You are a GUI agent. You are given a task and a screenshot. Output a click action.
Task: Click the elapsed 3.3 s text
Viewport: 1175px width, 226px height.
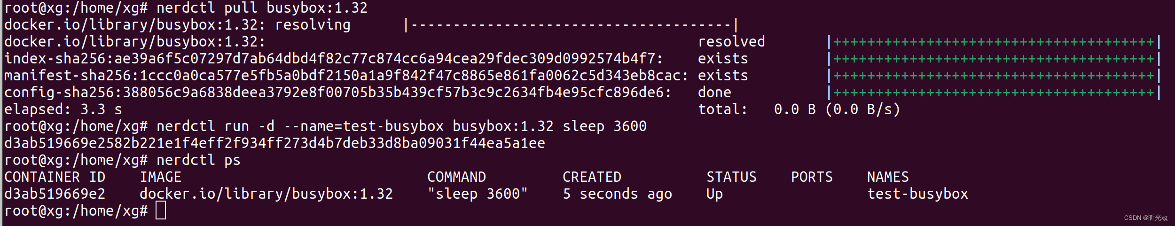point(63,109)
